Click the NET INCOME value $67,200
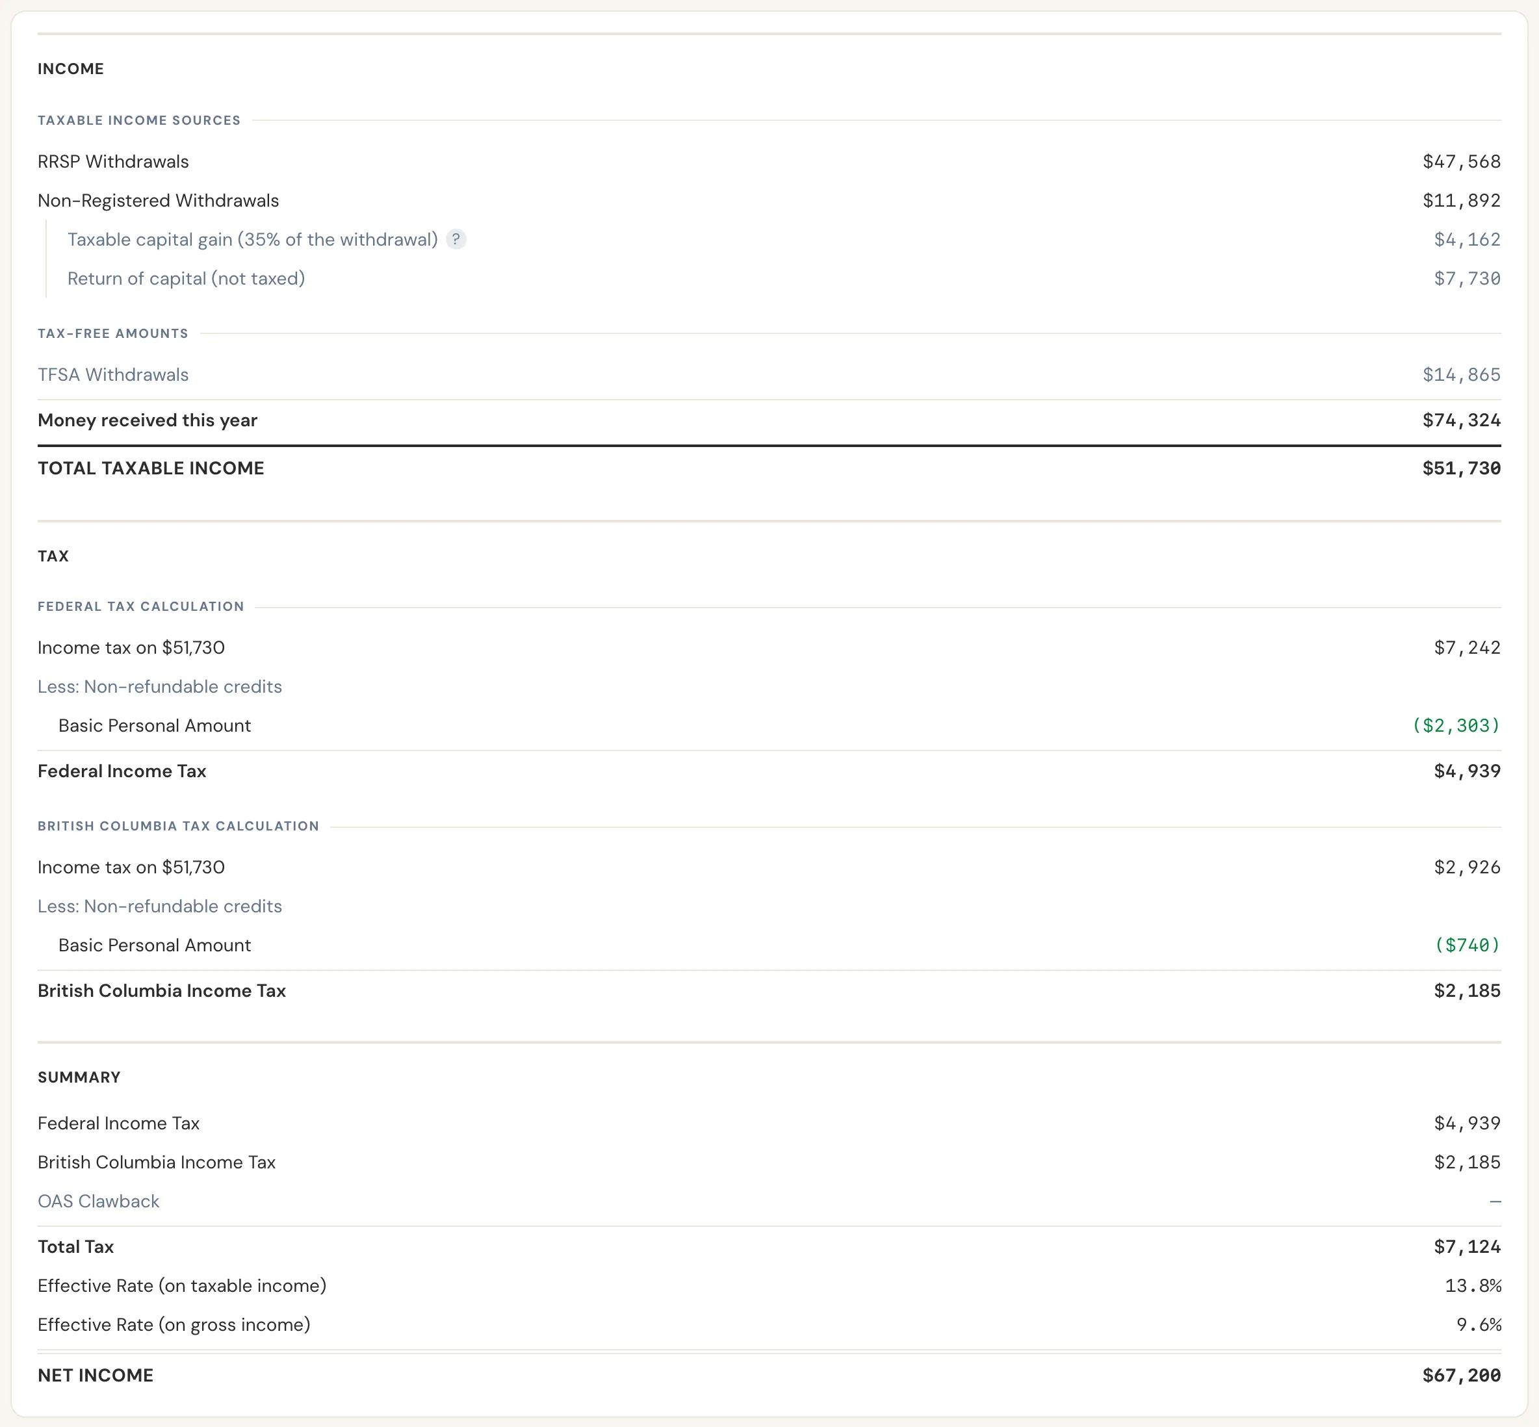The height and width of the screenshot is (1427, 1539). [1461, 1375]
